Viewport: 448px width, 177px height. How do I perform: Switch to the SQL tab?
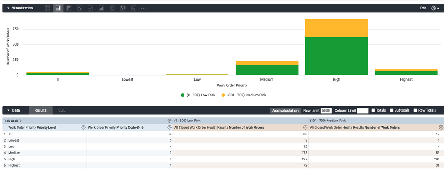[61, 110]
